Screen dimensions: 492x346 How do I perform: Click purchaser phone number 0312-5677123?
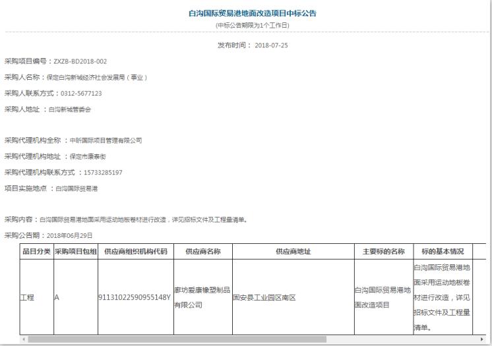[80, 93]
